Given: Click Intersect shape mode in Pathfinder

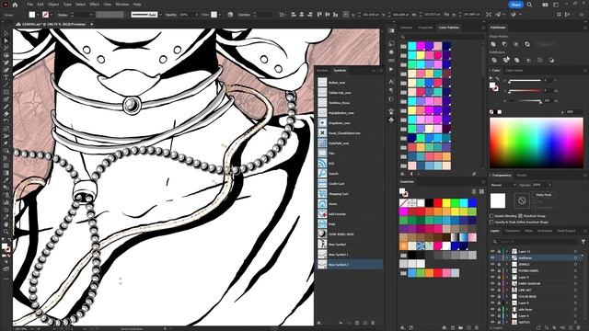Looking at the screenshot, I should point(516,44).
